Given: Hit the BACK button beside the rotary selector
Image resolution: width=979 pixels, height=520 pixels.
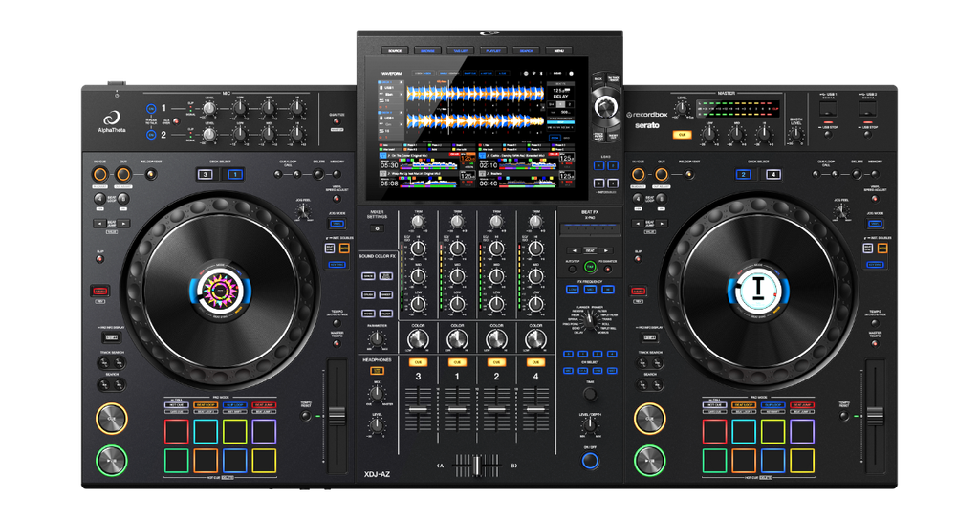Looking at the screenshot, I should (598, 79).
